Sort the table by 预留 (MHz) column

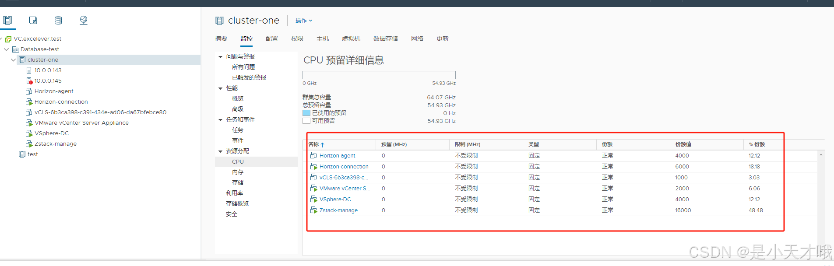click(x=394, y=144)
